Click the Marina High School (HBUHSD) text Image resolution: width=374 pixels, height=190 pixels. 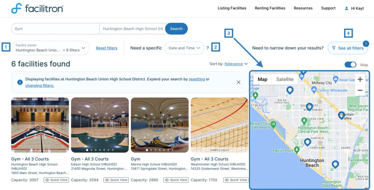[154, 164]
